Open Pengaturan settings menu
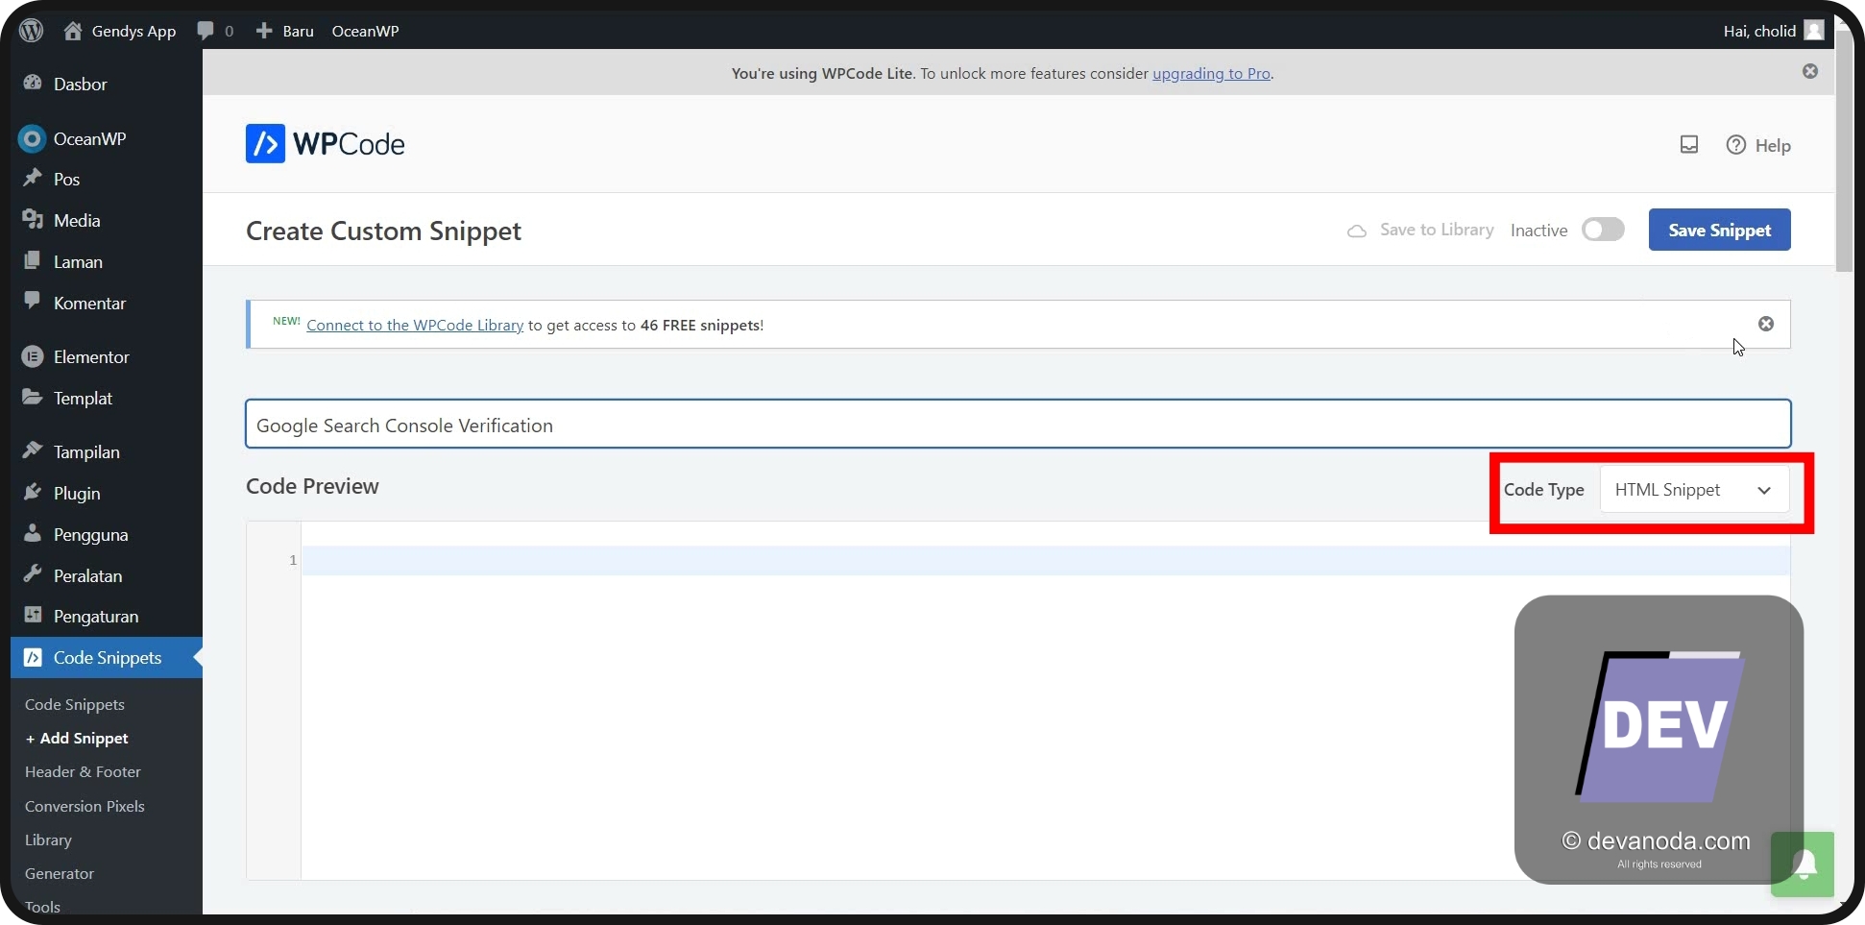1865x925 pixels. [x=106, y=617]
